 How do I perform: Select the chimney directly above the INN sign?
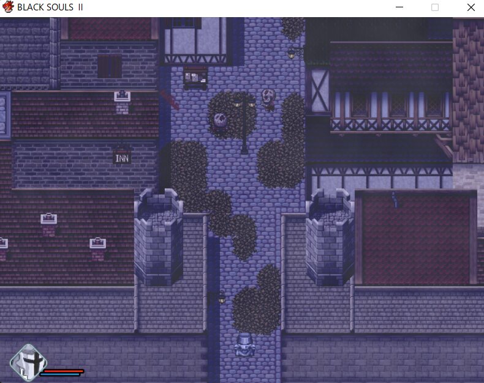123,102
